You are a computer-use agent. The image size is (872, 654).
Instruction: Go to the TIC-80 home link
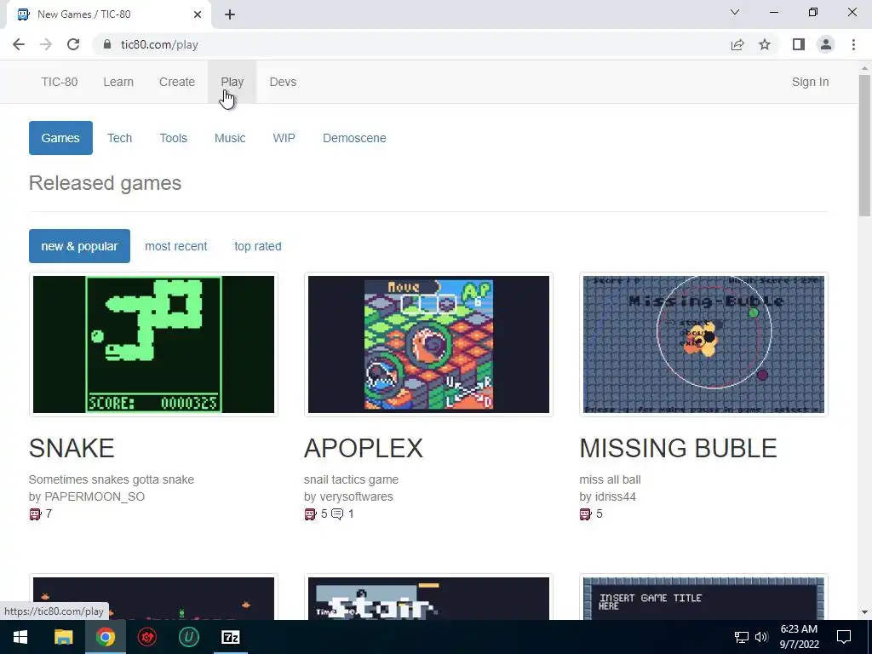(60, 82)
